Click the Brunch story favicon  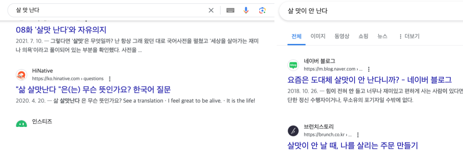point(293,131)
